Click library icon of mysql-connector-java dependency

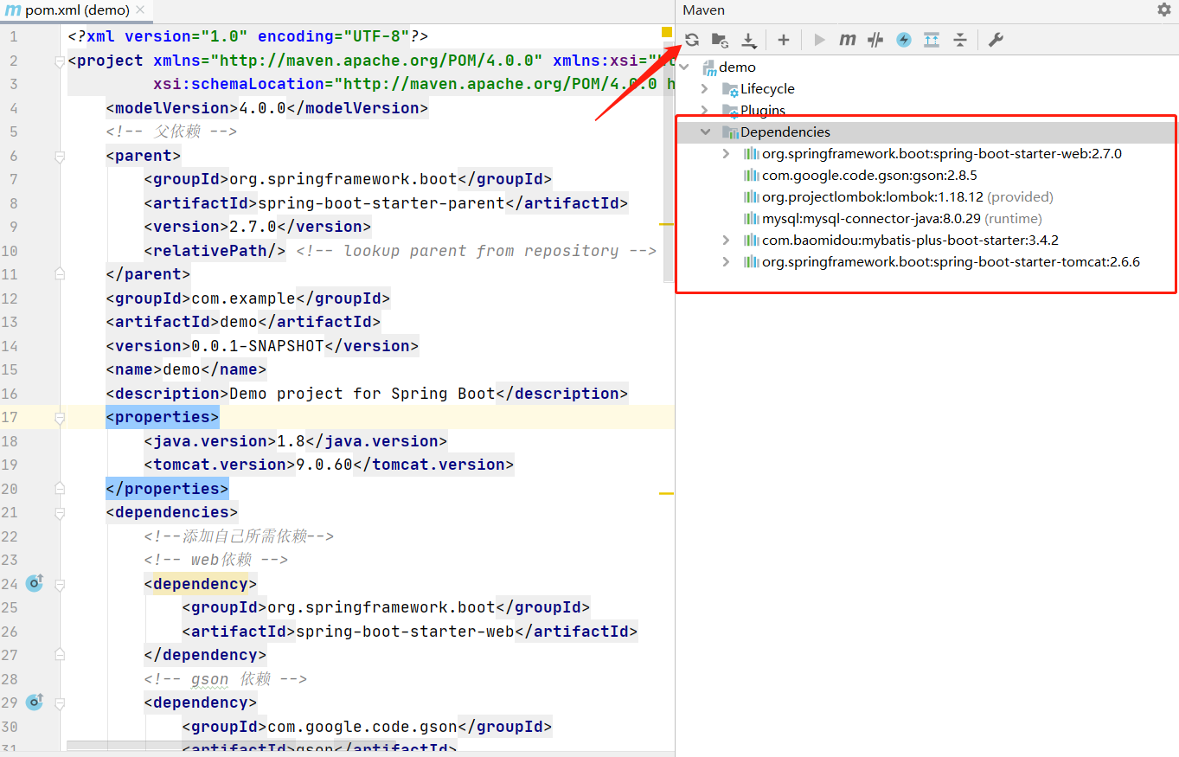point(752,219)
